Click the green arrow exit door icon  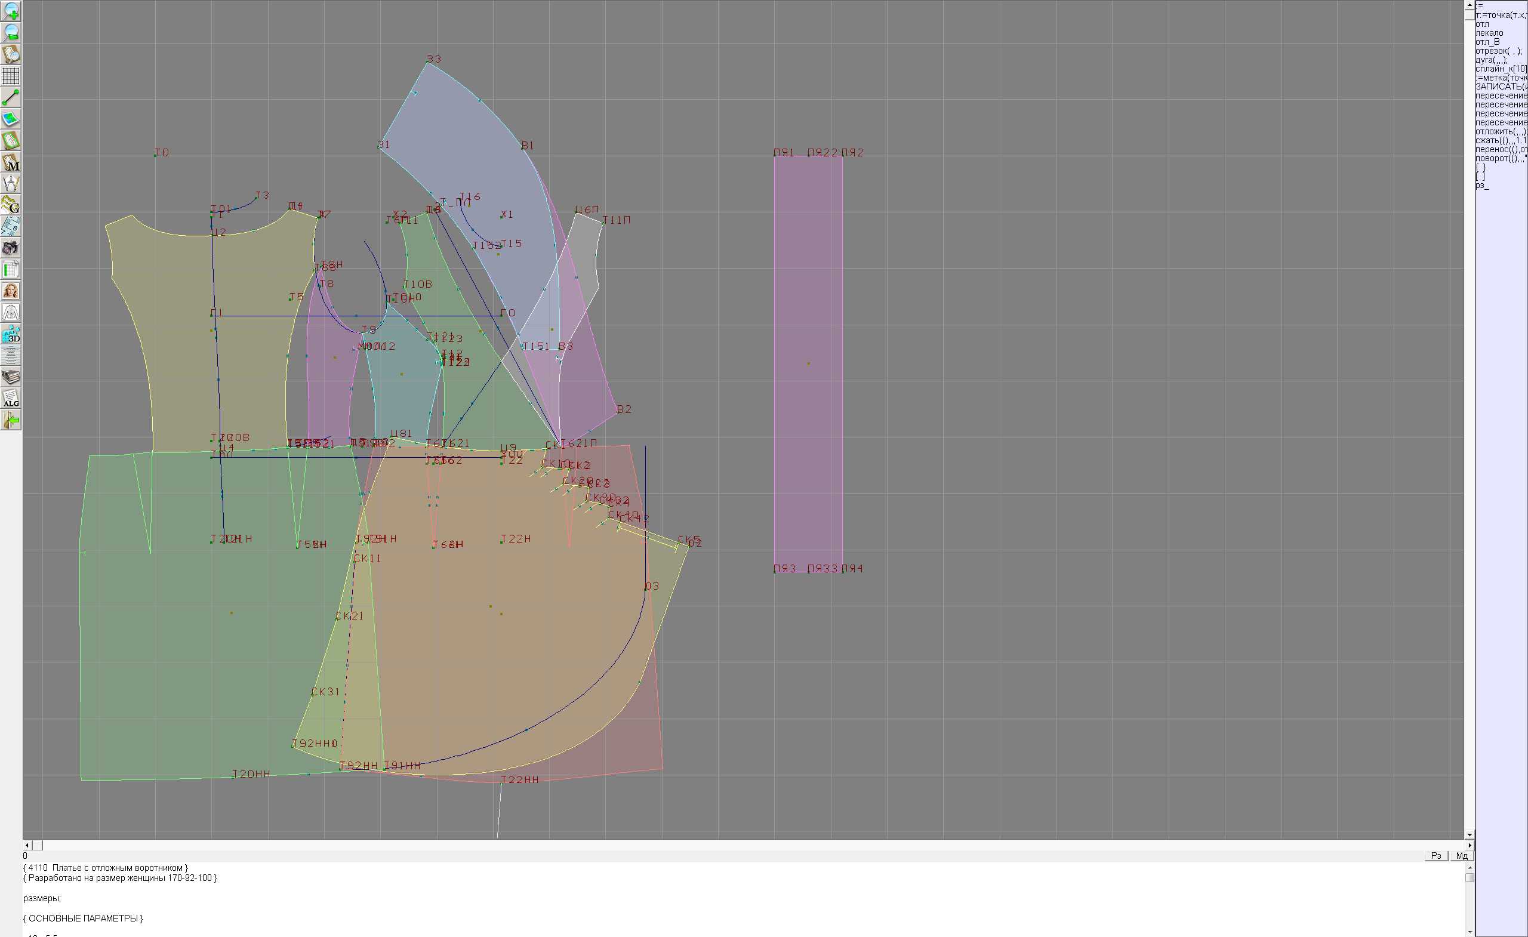11,420
